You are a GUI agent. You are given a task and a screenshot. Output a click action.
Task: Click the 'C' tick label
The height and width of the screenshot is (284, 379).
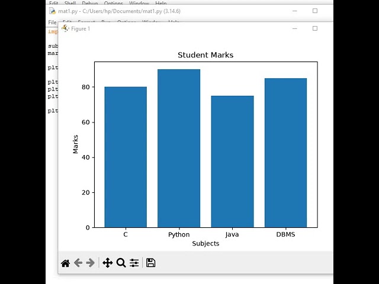tap(125, 234)
